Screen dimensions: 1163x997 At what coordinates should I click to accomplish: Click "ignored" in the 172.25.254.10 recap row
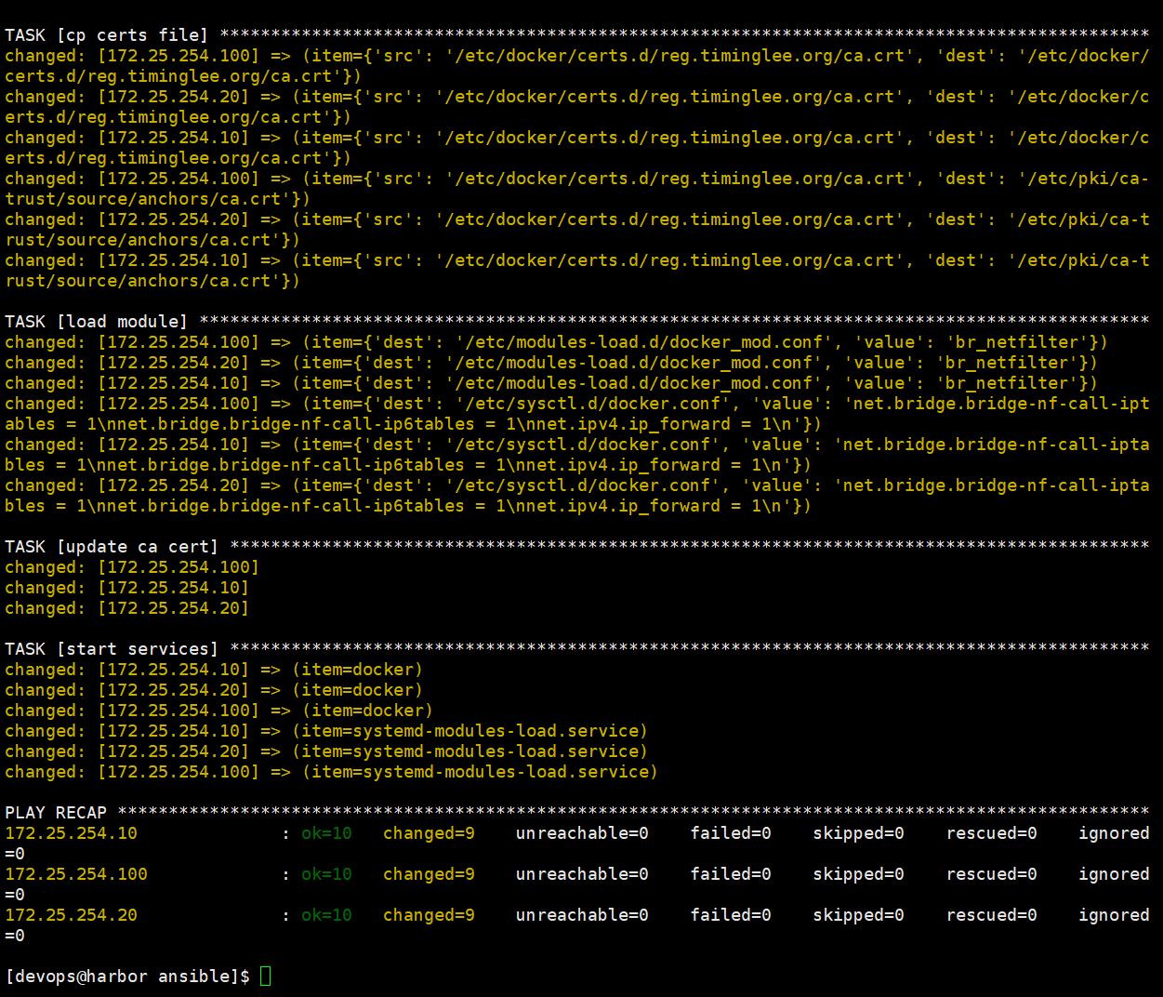click(x=1114, y=833)
